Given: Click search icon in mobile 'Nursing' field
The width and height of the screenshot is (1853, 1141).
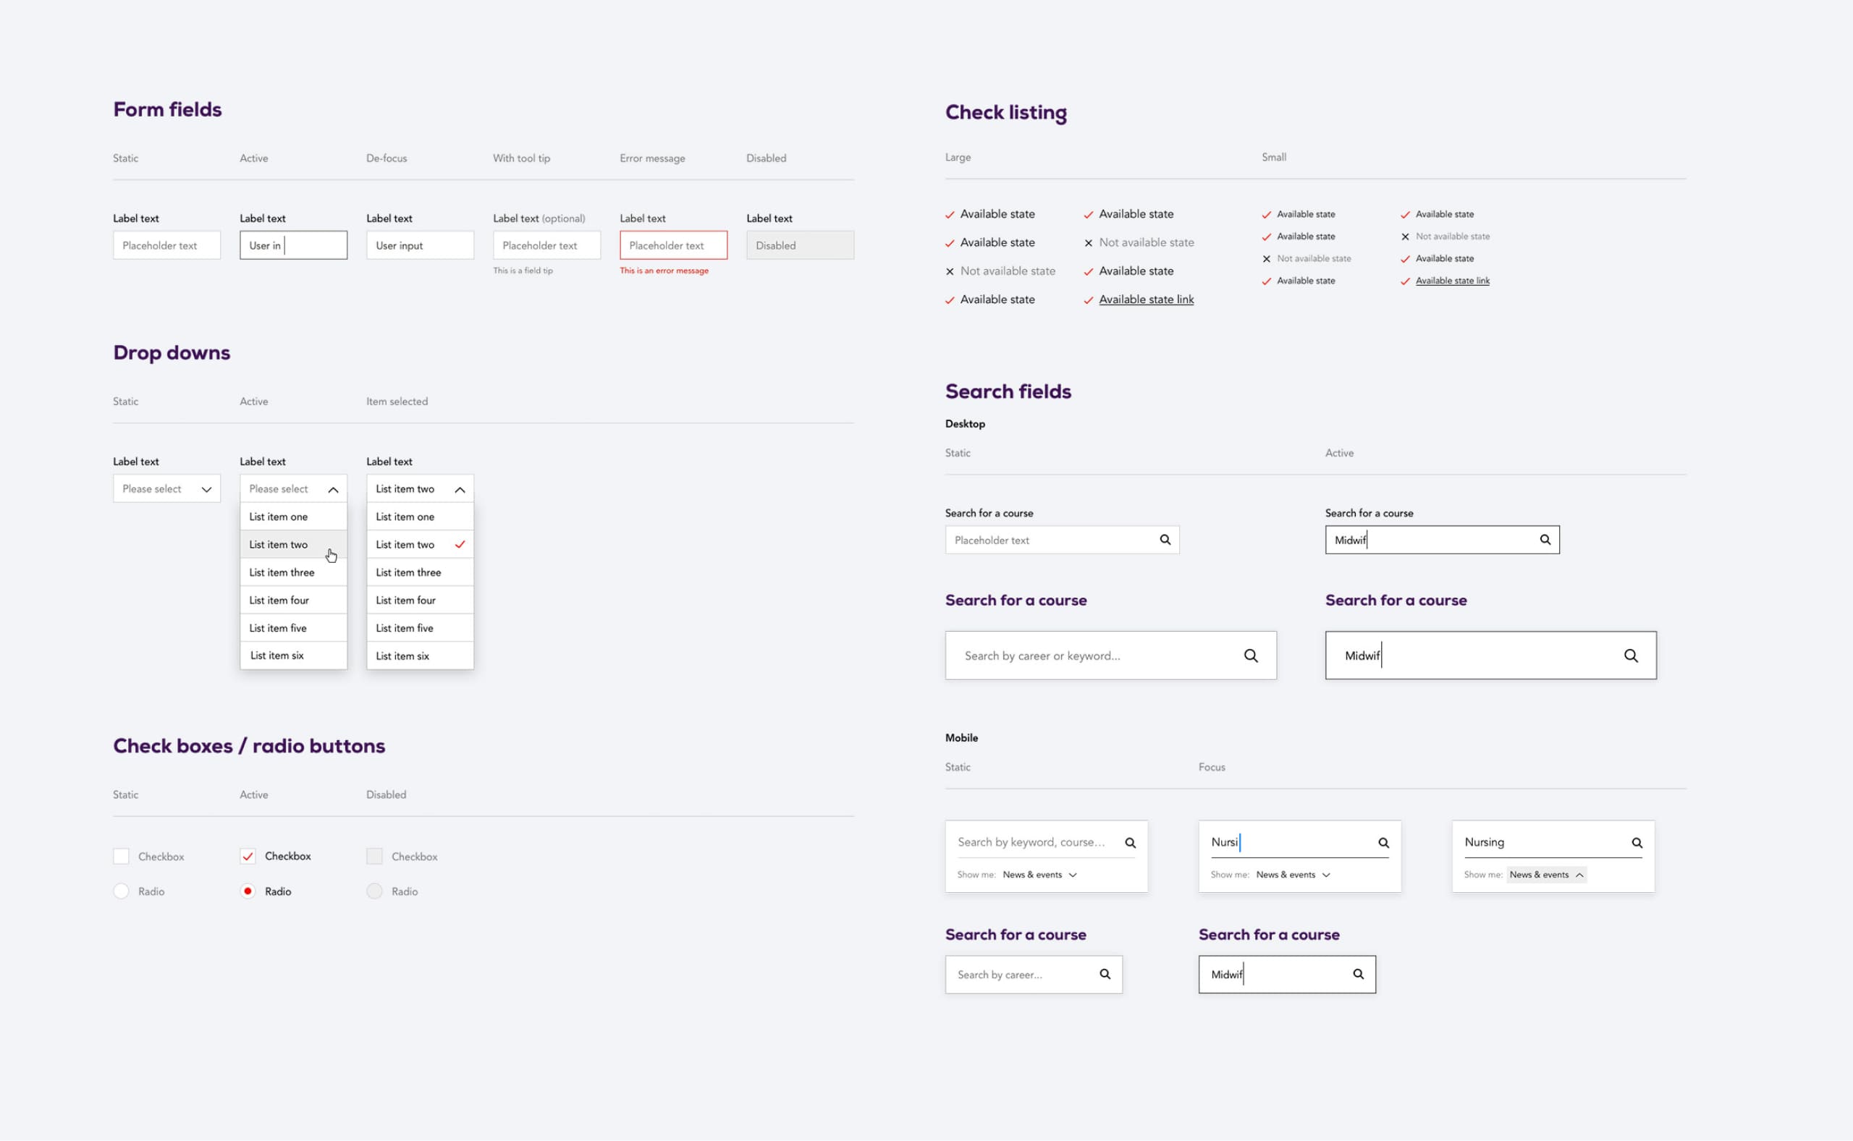Looking at the screenshot, I should [x=1637, y=842].
